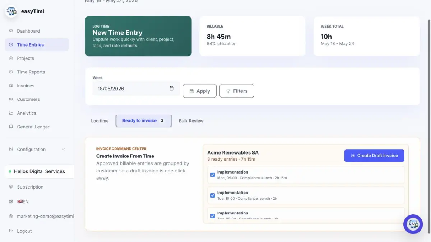Screen dimensions: 431x242
Task: Click the Logout arrow icon
Action: tap(11, 231)
